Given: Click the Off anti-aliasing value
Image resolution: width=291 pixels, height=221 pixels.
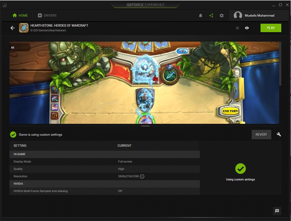Looking at the screenshot, I should pos(120,191).
